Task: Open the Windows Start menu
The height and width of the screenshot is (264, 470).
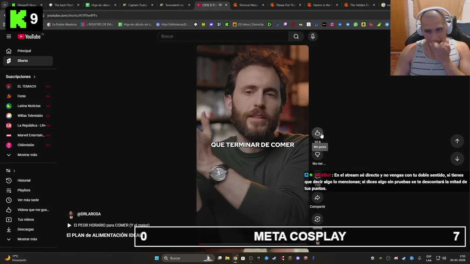Action: coord(157,258)
